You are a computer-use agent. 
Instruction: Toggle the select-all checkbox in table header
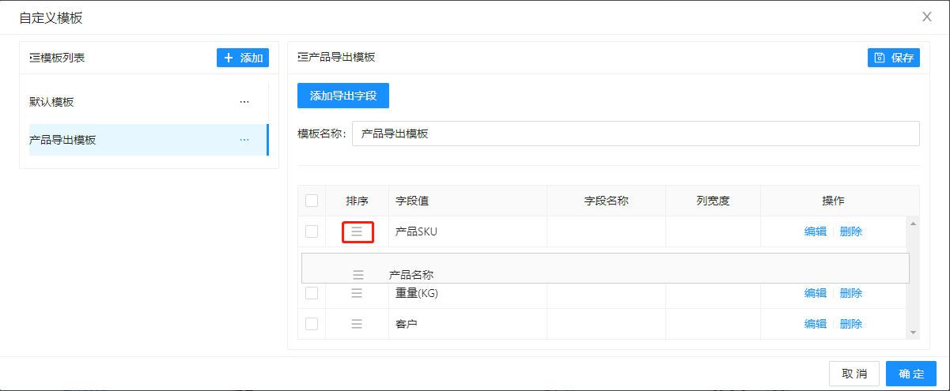coord(312,201)
